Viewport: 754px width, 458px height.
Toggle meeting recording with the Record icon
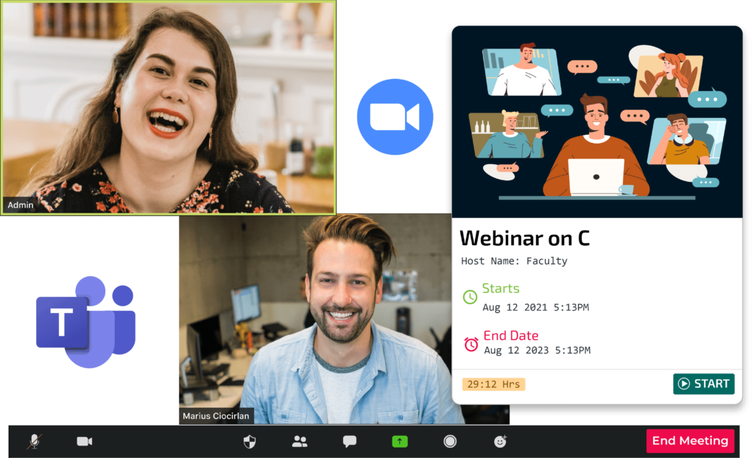click(x=450, y=441)
